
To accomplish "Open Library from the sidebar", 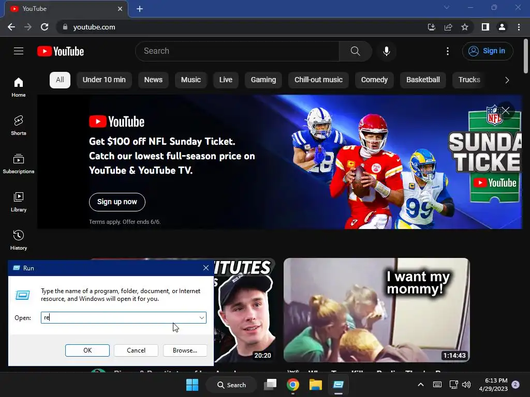I will [x=19, y=202].
